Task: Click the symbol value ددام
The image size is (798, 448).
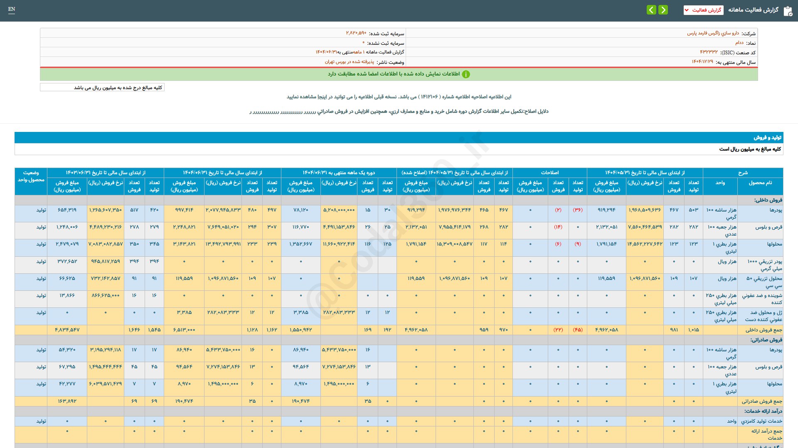Action: (739, 43)
